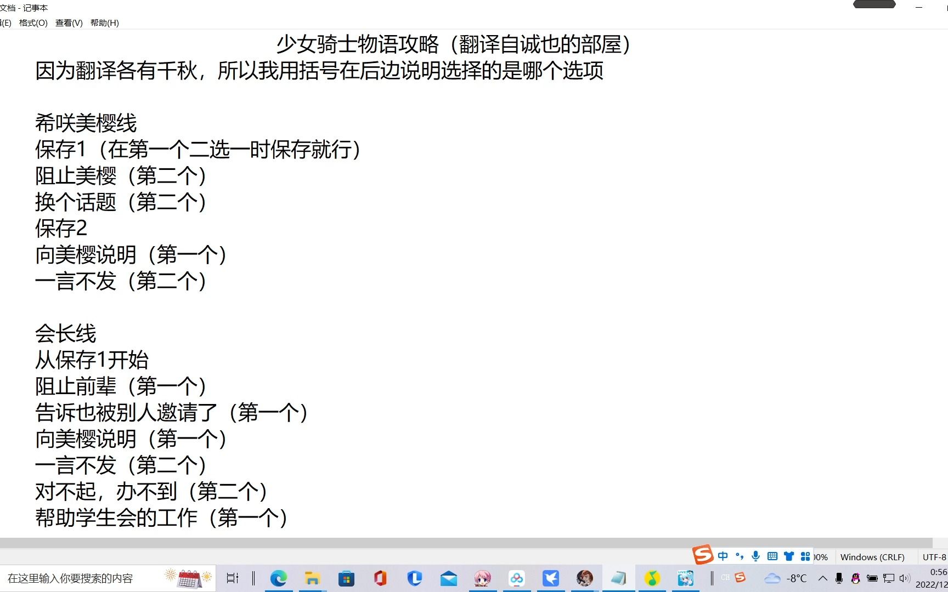Open QQ Music from the taskbar
The width and height of the screenshot is (948, 592).
point(652,578)
